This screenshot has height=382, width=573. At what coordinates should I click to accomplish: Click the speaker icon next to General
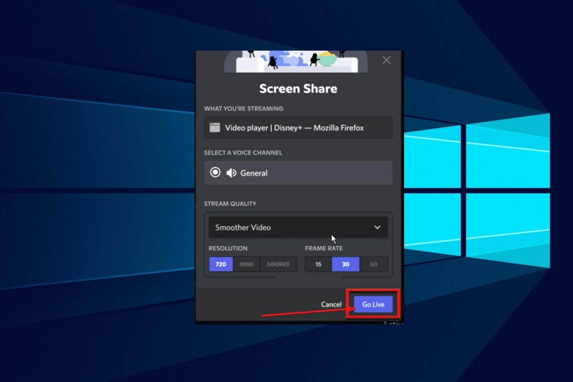[231, 173]
